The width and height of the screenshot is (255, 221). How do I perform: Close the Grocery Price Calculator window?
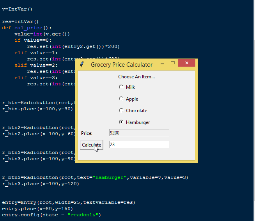coord(186,63)
